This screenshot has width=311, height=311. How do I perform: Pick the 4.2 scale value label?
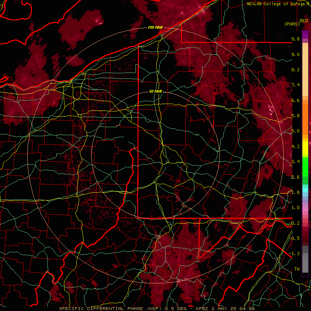point(295,147)
